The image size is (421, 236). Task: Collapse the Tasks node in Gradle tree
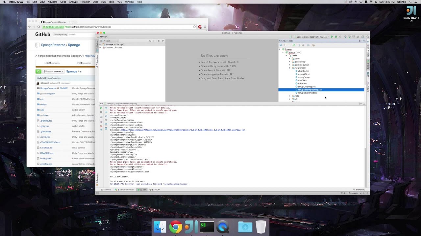click(x=286, y=55)
